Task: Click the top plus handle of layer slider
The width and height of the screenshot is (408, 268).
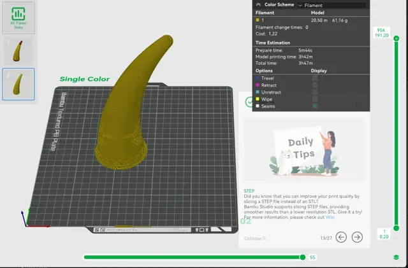Action: pyautogui.click(x=397, y=39)
